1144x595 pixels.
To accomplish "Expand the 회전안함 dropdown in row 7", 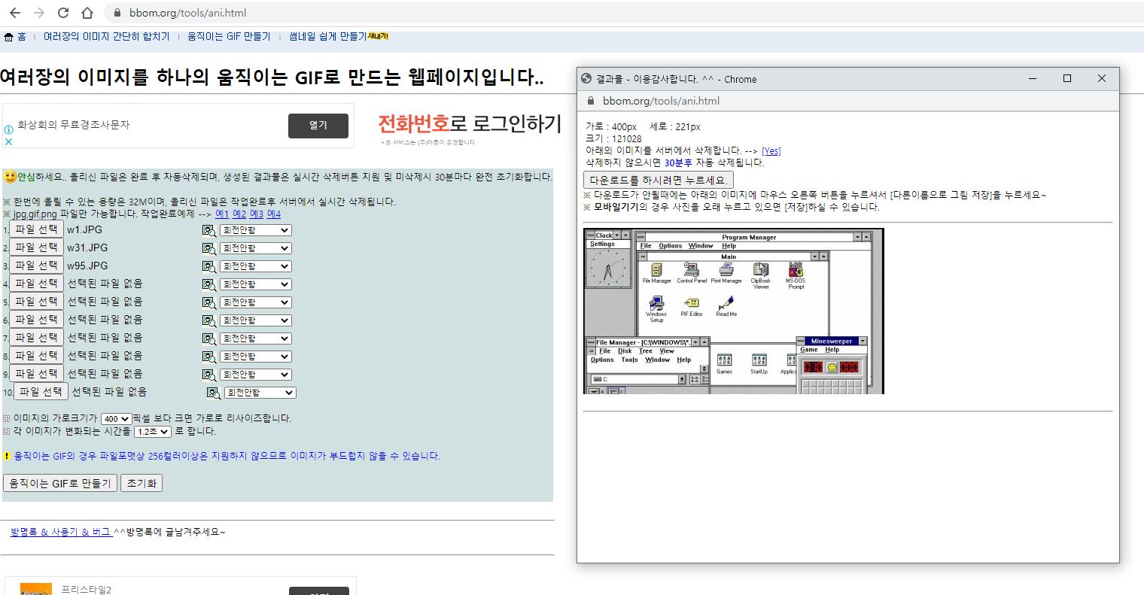I will [256, 338].
